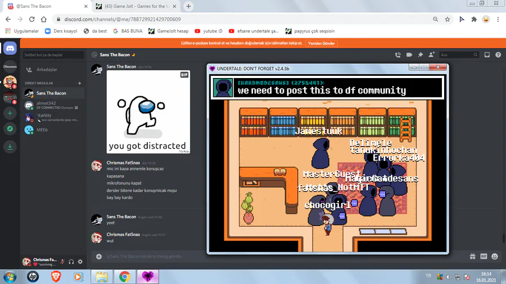Open ahmet342 direct message
Viewport: 506px width, 284px height.
[x=53, y=106]
